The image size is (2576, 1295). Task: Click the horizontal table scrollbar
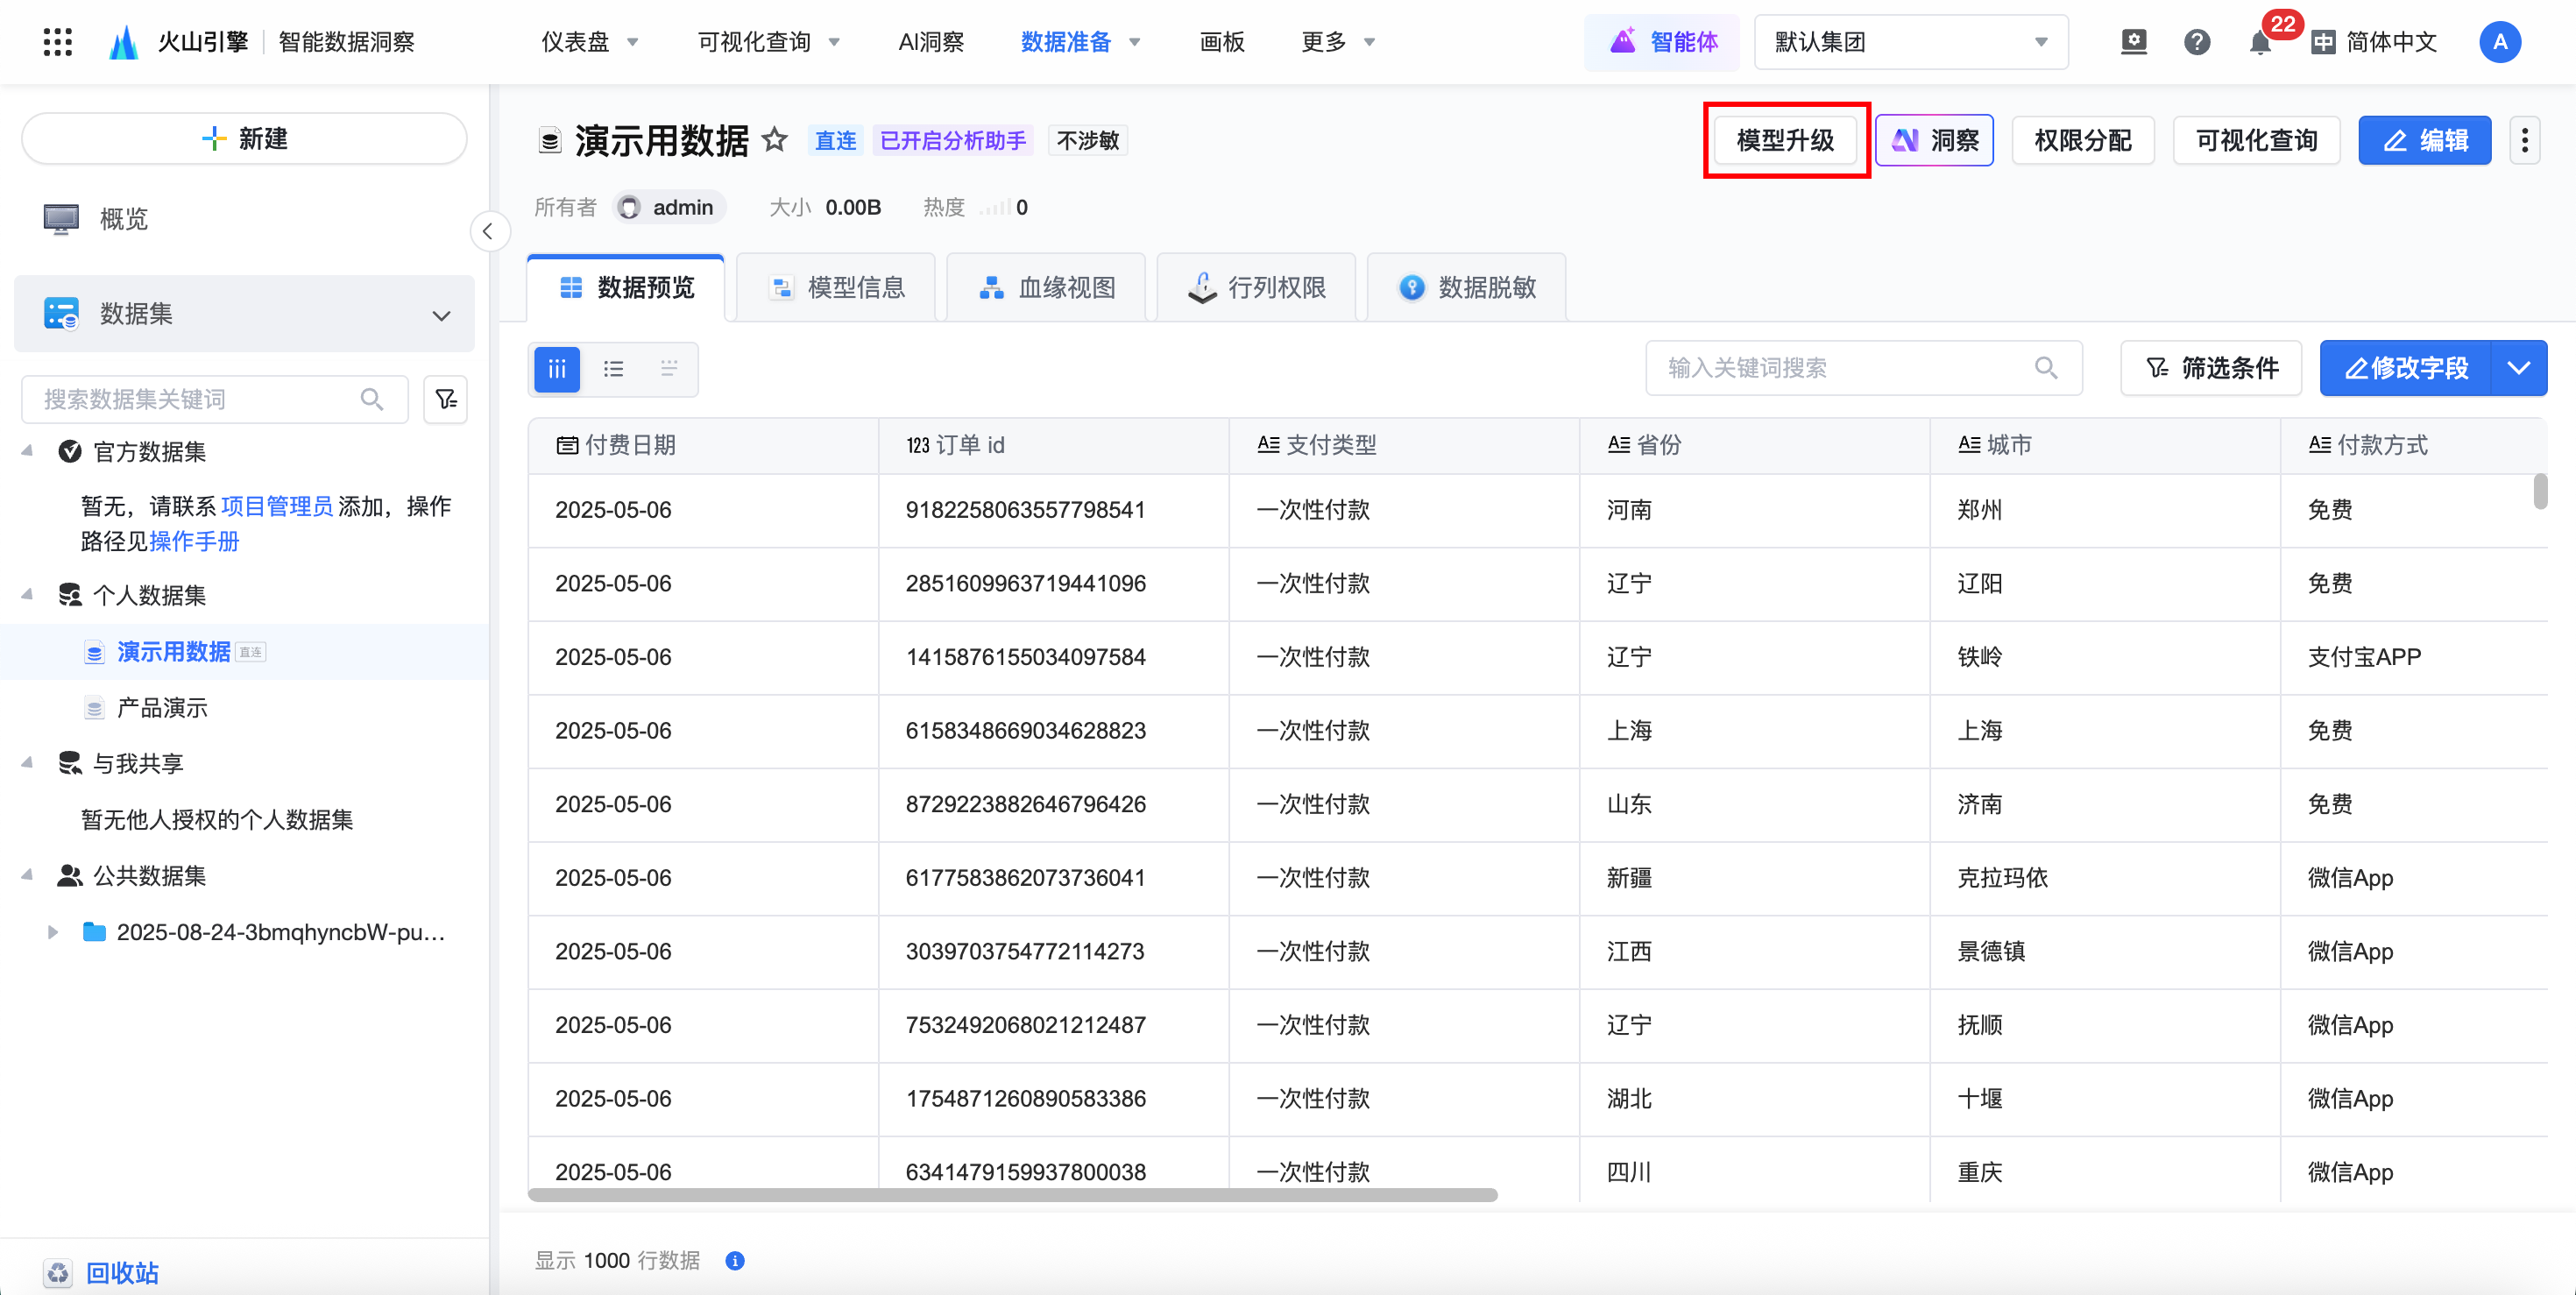(1012, 1194)
